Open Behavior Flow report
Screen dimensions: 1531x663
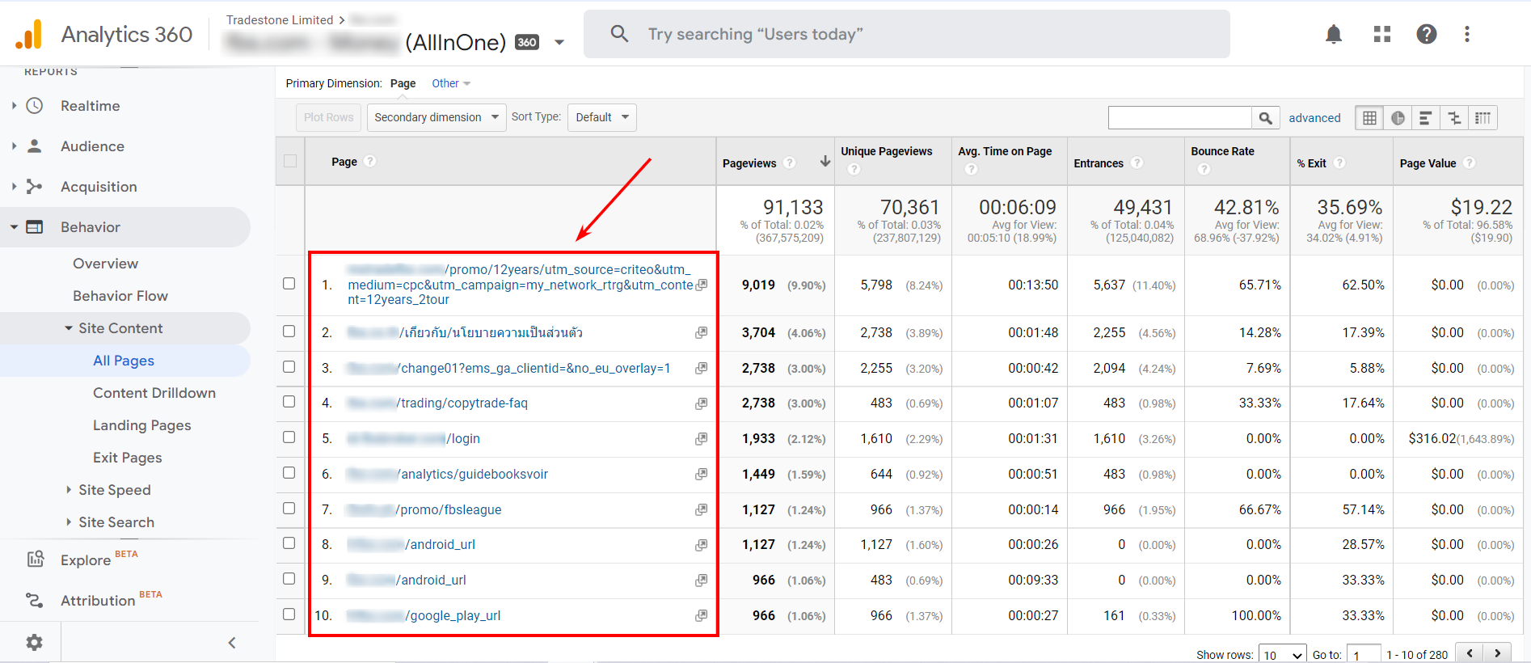[120, 296]
